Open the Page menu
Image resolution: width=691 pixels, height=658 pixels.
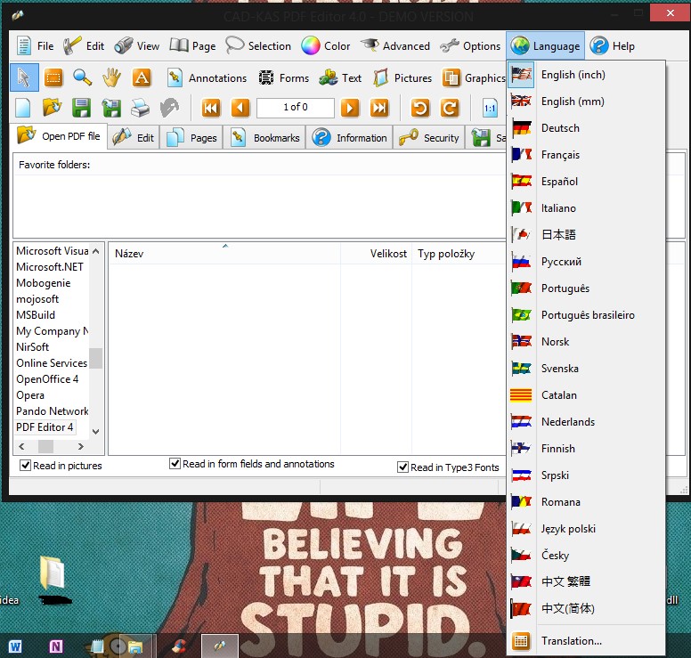click(x=192, y=45)
